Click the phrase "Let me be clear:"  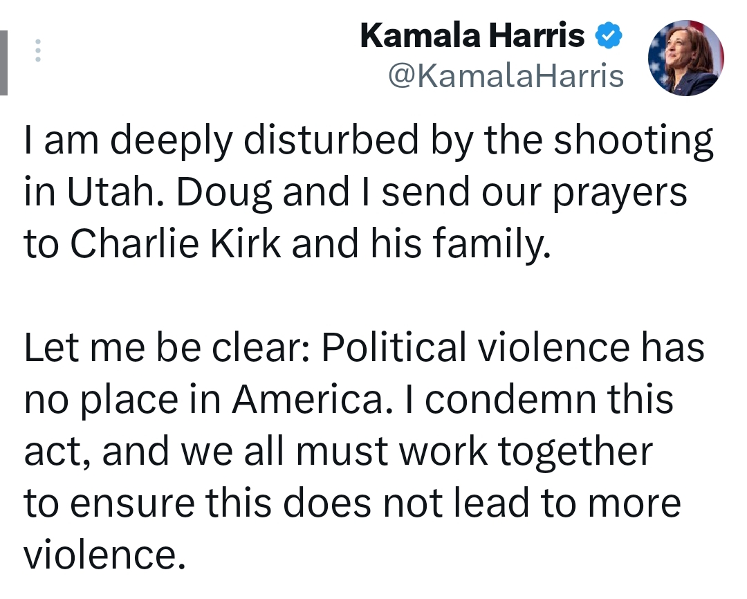point(167,347)
